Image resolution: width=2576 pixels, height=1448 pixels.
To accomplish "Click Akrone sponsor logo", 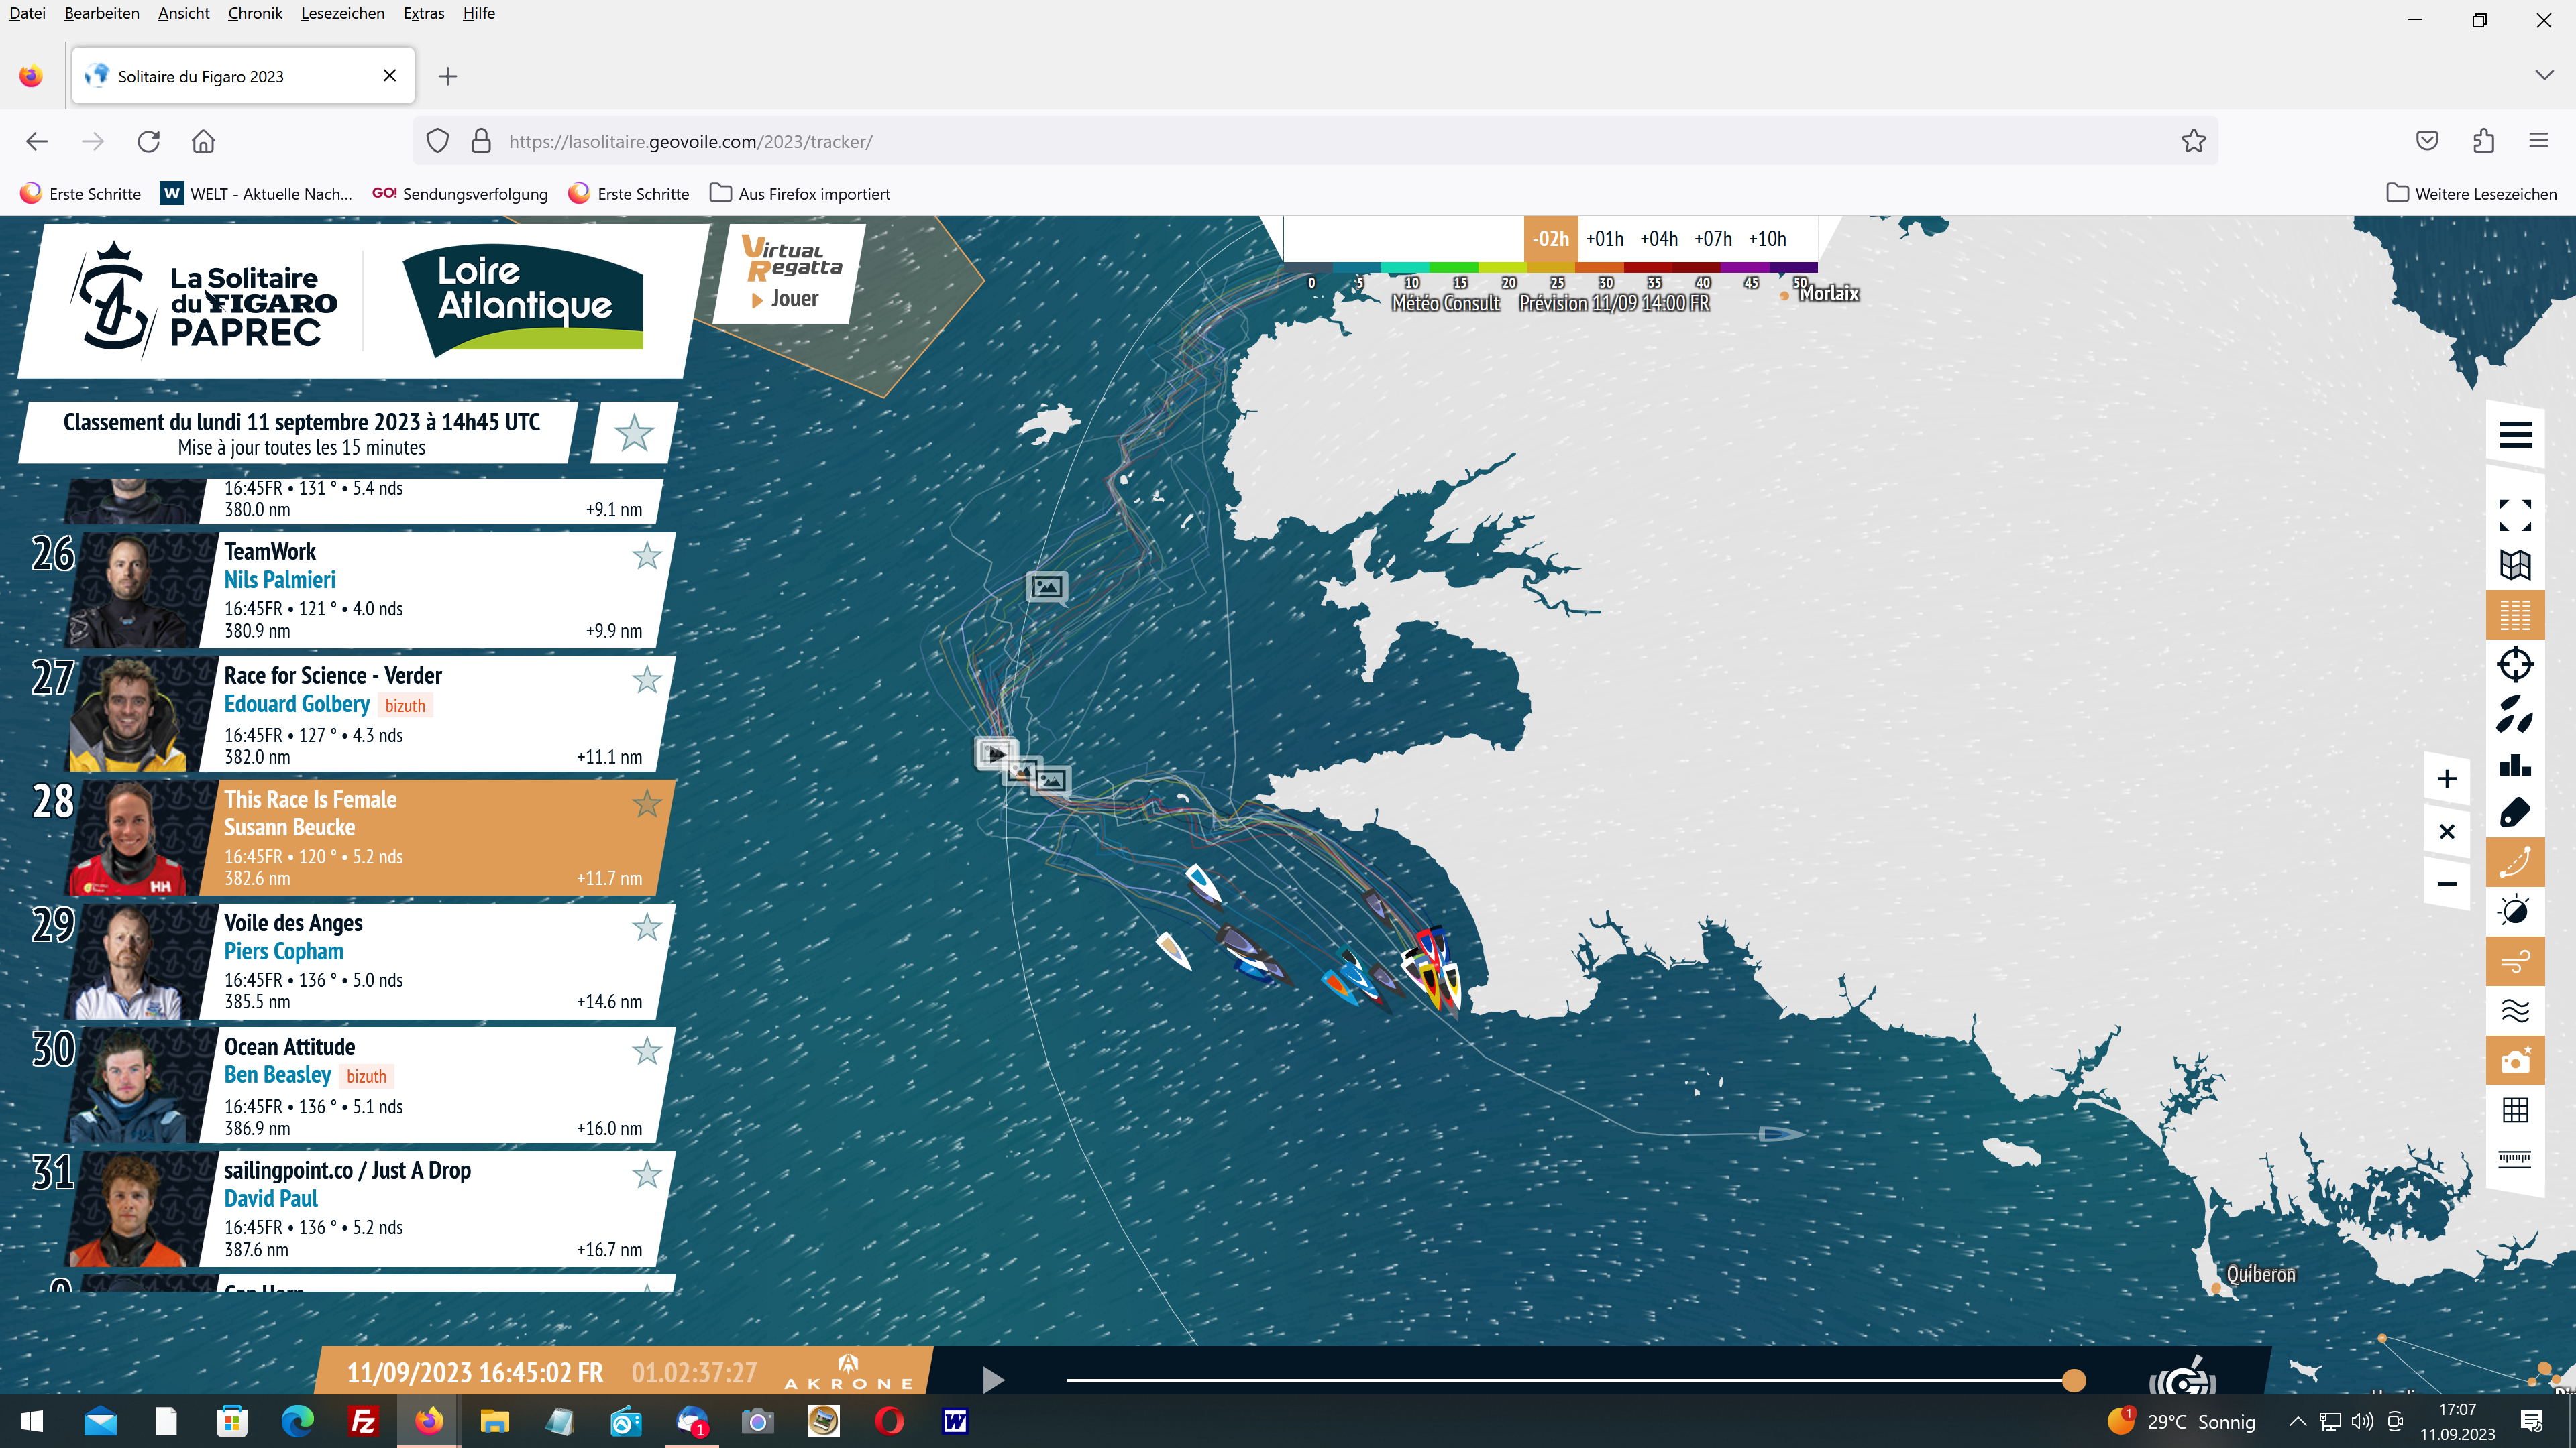I will pos(849,1373).
